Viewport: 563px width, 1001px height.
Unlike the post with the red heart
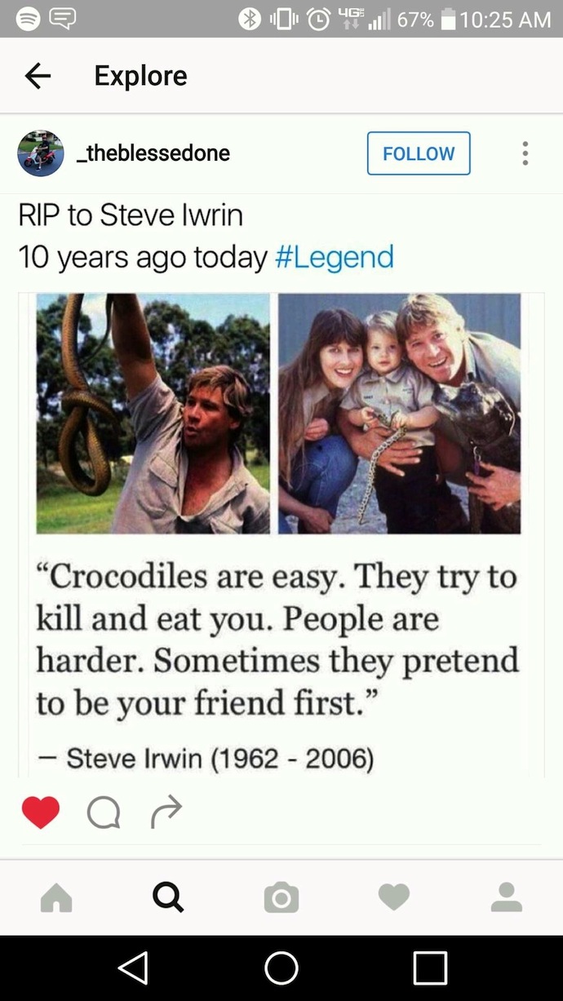[41, 812]
